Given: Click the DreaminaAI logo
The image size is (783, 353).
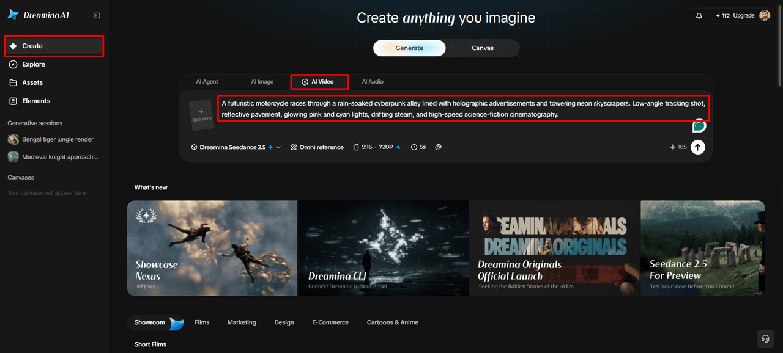Looking at the screenshot, I should 39,15.
